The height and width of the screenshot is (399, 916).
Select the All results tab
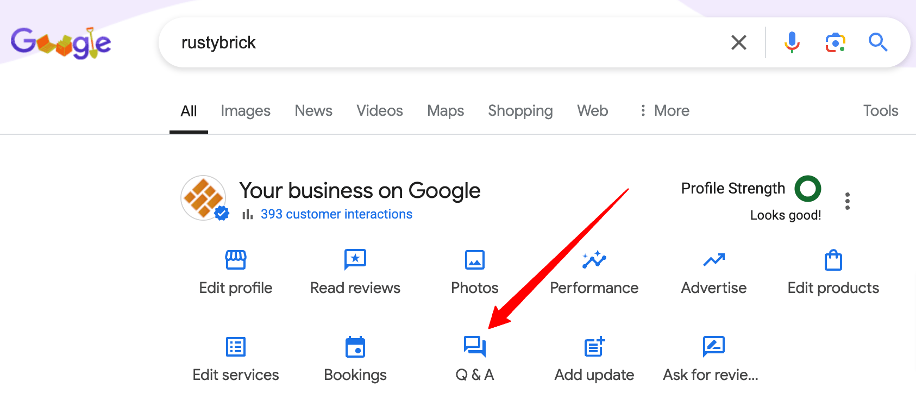[x=189, y=111]
